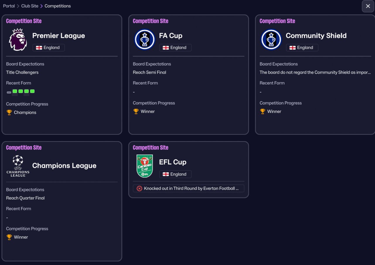The height and width of the screenshot is (265, 375).
Task: Navigate to Club Site breadcrumb
Action: pyautogui.click(x=30, y=6)
